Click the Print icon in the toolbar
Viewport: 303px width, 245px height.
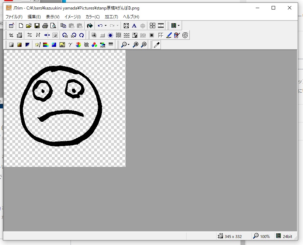click(x=45, y=26)
